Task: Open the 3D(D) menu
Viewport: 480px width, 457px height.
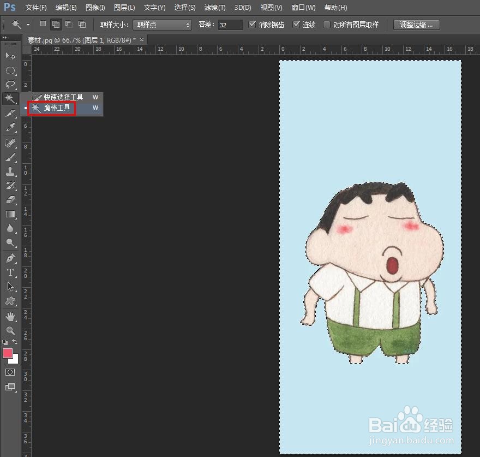Action: 243,7
